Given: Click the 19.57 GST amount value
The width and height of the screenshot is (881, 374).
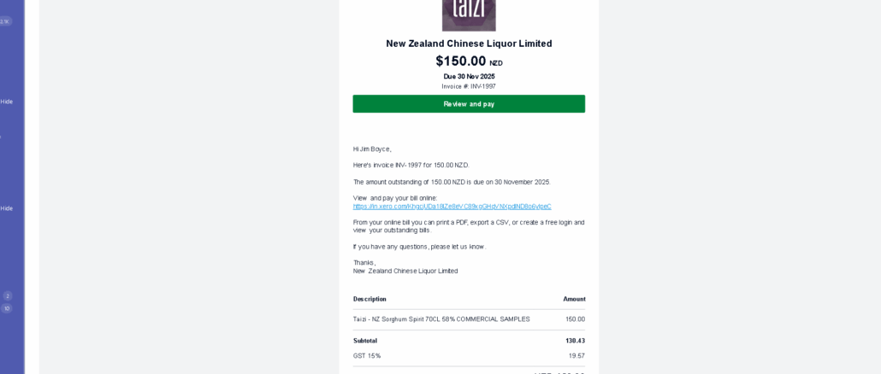Looking at the screenshot, I should [576, 356].
